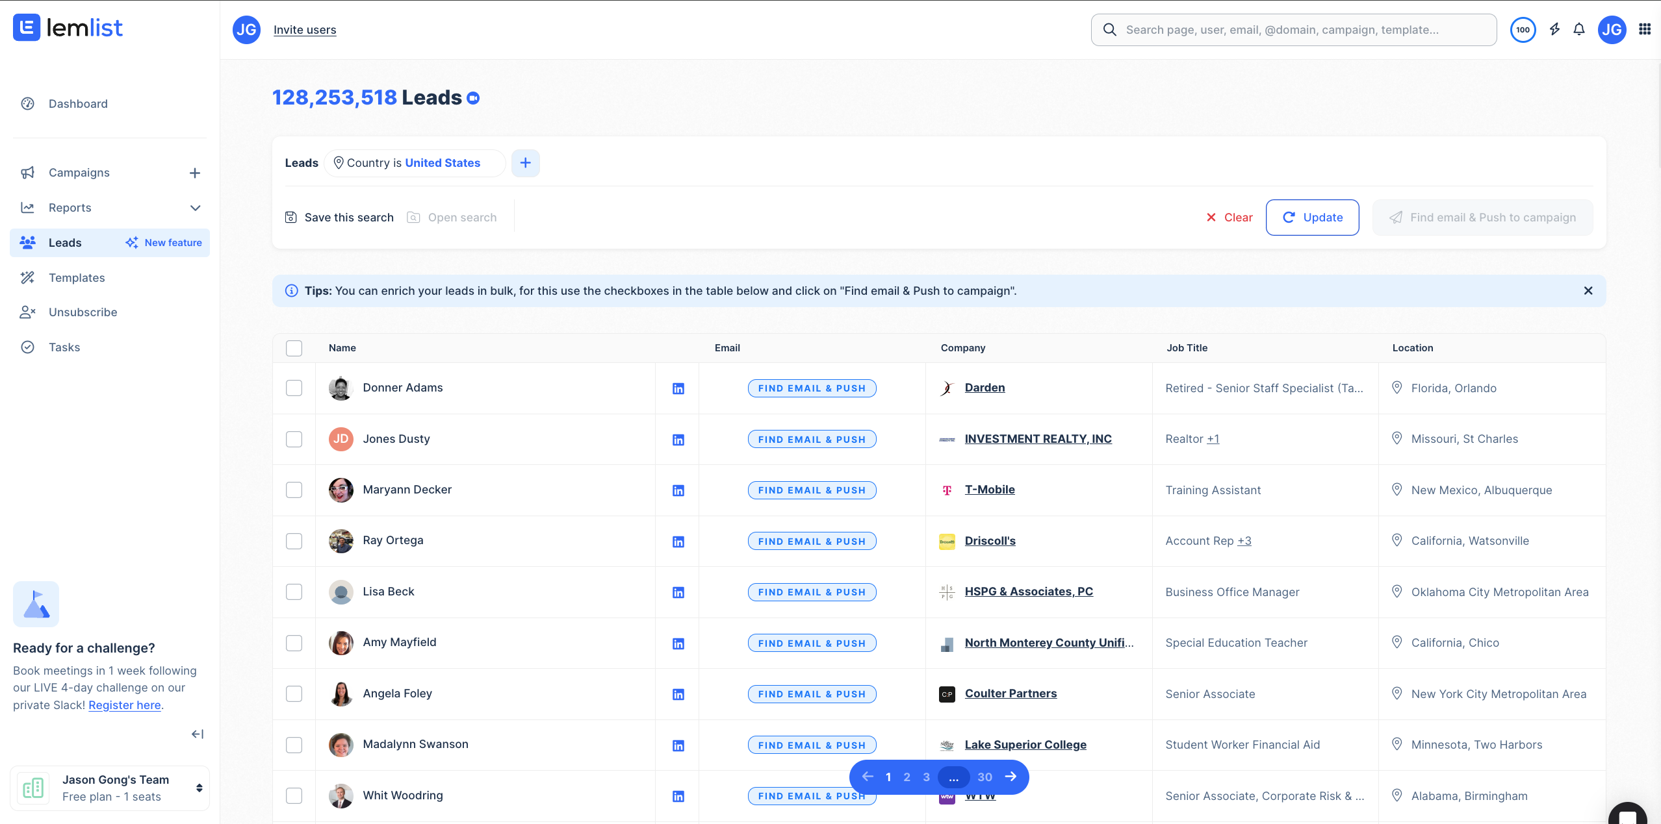The width and height of the screenshot is (1661, 824).
Task: Click the notifications bell icon
Action: (1578, 29)
